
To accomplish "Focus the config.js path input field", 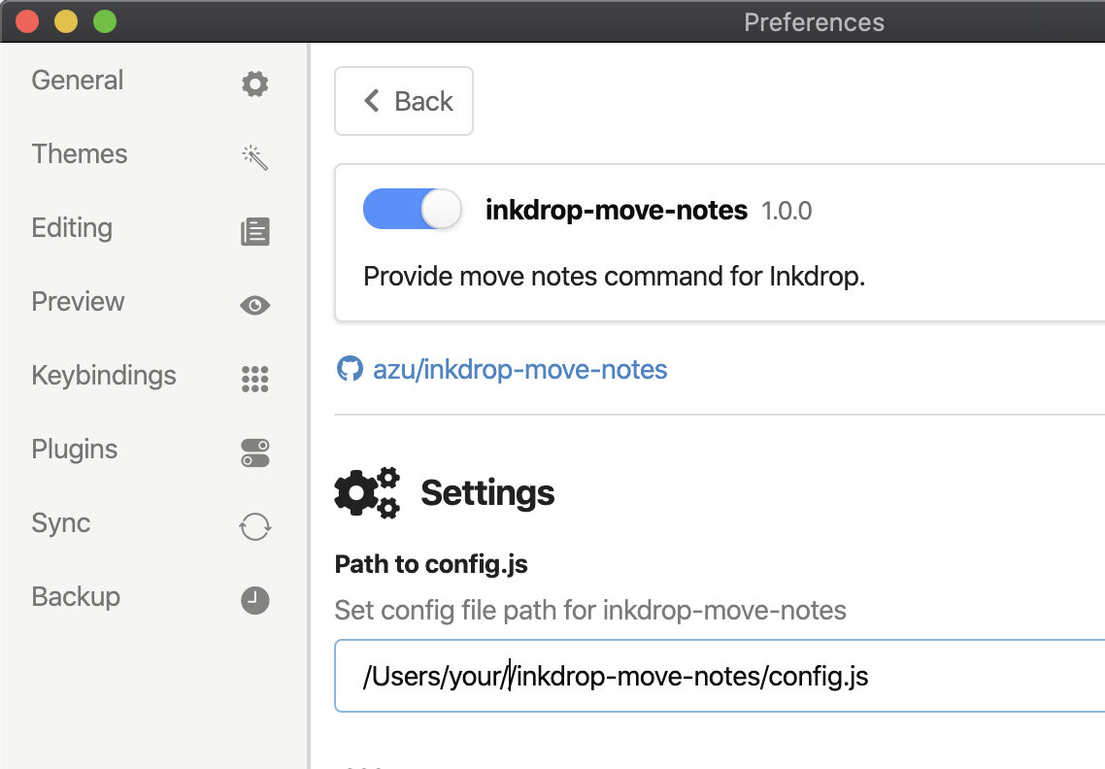I will pyautogui.click(x=720, y=676).
